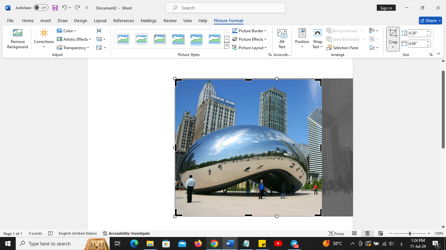Viewport: 446px width, 250px height.
Task: Switch to Read Mode view
Action: [x=354, y=233]
